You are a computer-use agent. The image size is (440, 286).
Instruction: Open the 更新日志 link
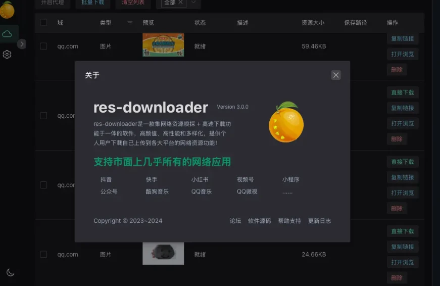(x=319, y=221)
